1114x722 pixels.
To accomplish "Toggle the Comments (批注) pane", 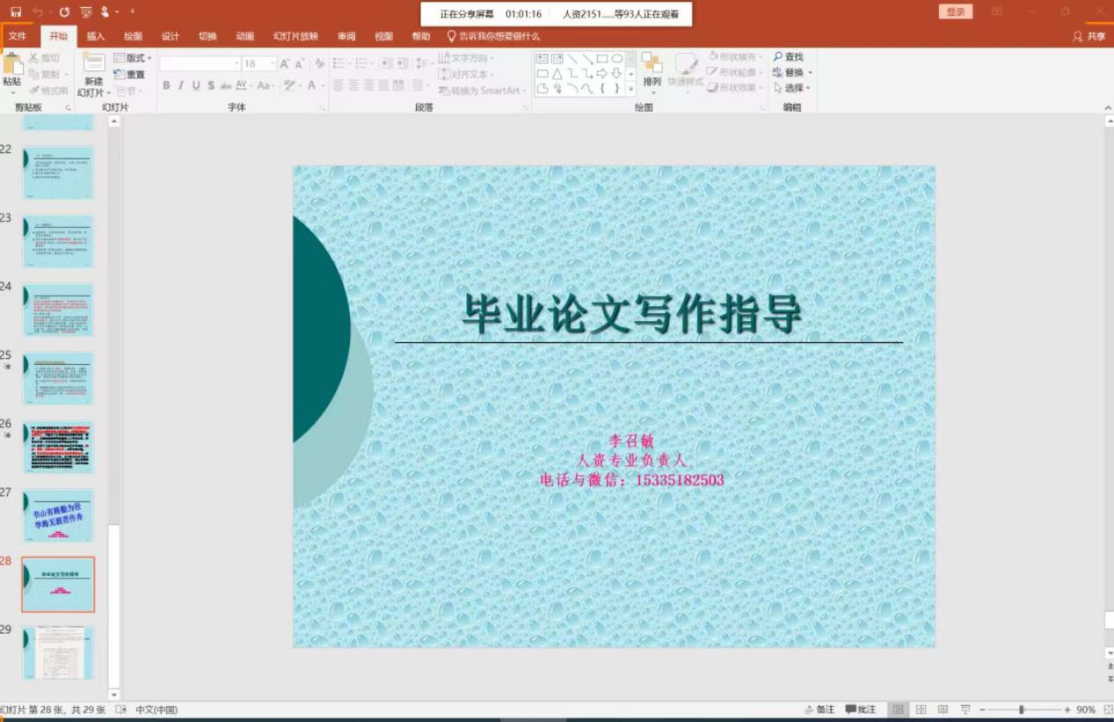I will (x=861, y=710).
